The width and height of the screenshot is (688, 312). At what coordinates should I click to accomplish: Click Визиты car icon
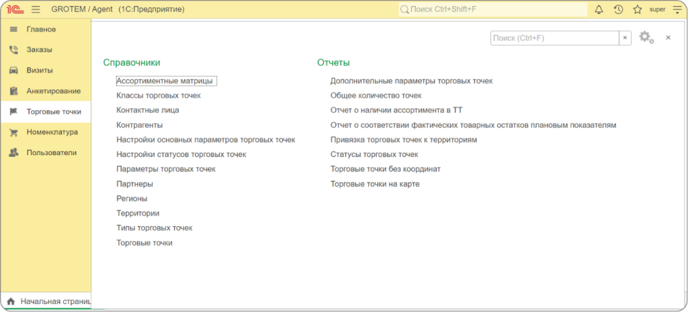[13, 70]
